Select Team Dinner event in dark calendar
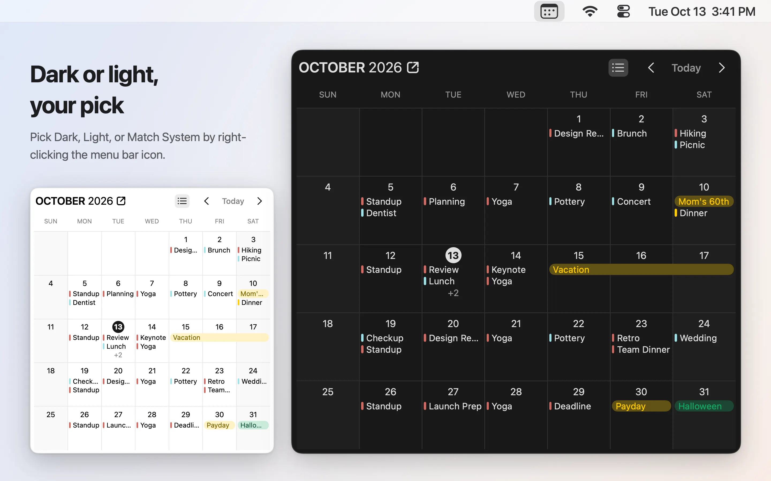This screenshot has height=481, width=771. (641, 350)
